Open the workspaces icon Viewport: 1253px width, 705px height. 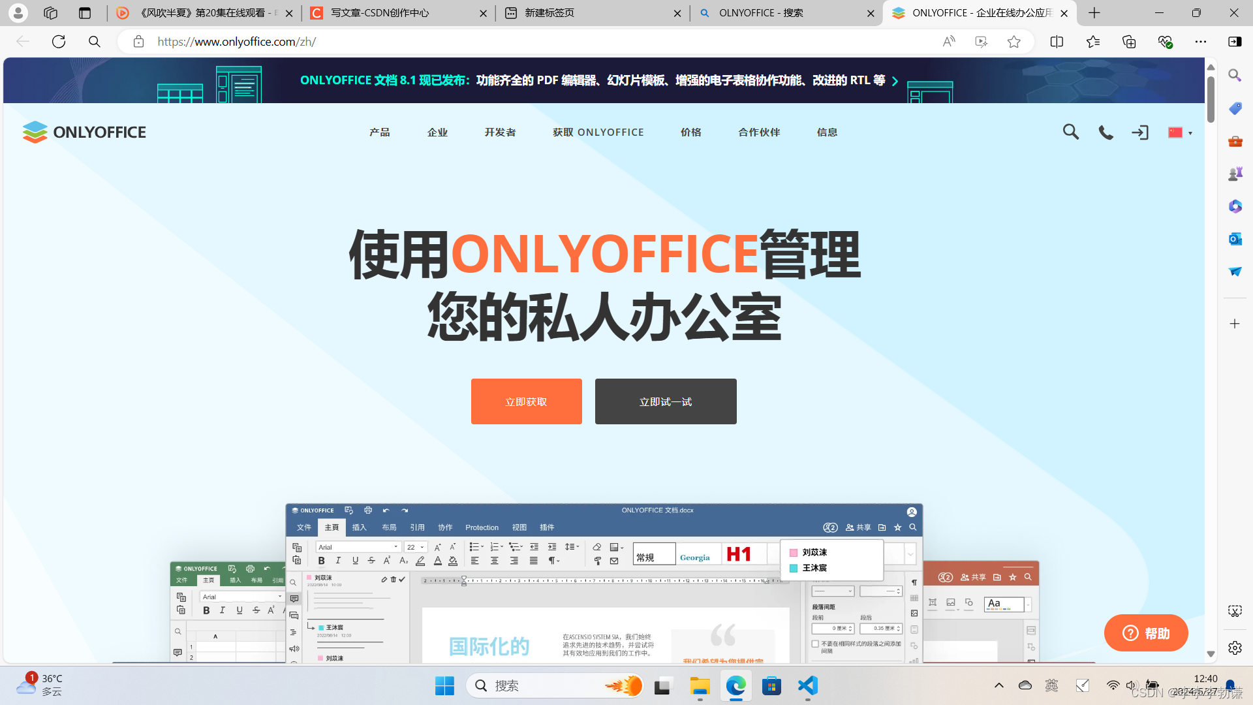(50, 13)
